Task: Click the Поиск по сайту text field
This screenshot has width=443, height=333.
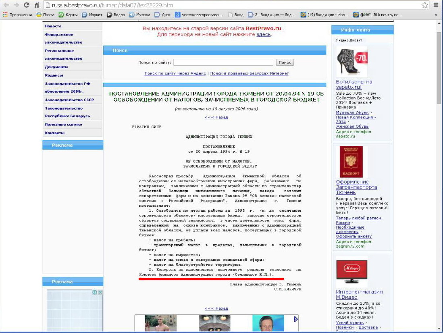Action: tap(223, 62)
